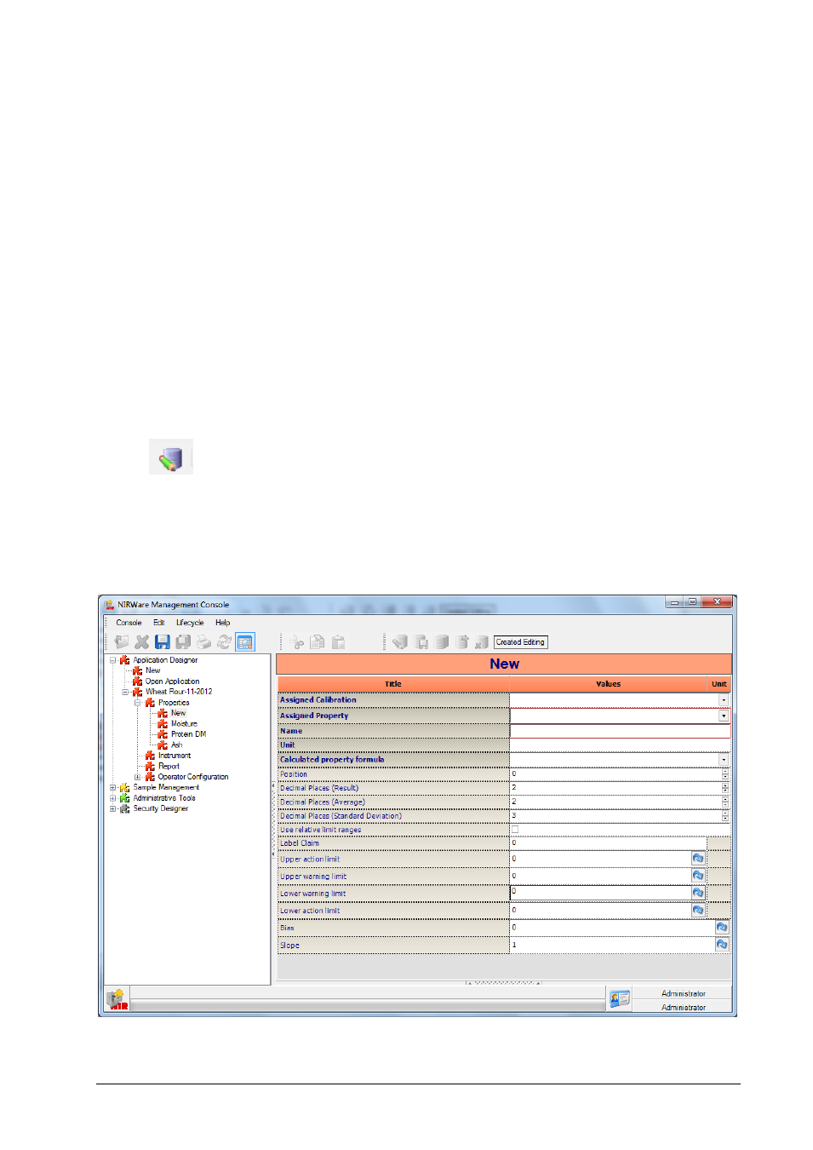Click the Print toolbar icon
The width and height of the screenshot is (813, 1150).
[203, 642]
